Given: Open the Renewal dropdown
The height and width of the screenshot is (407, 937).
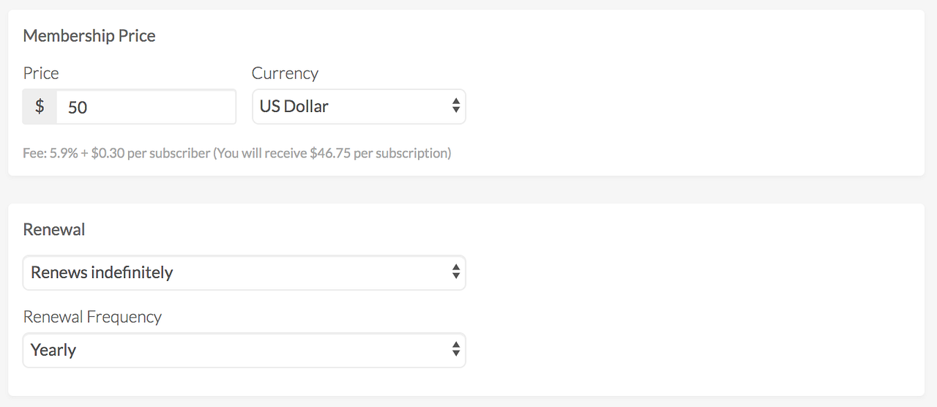Looking at the screenshot, I should point(244,272).
